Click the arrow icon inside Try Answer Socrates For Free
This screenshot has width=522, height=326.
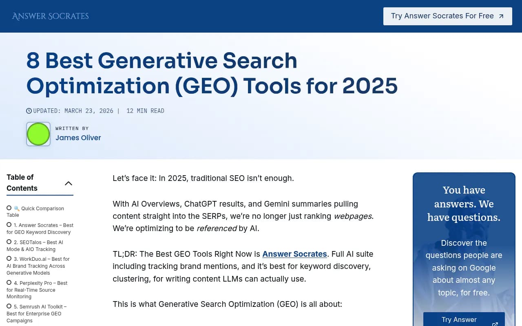(x=501, y=16)
